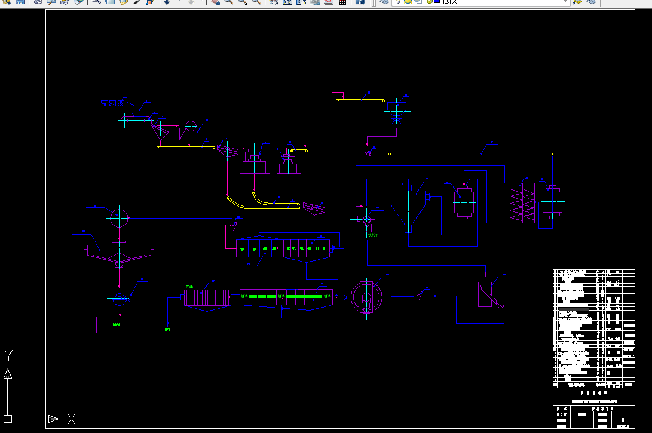Screen dimensions: 652x433
Task: Click Make Object's Layer Current icon
Action: click(577, 2)
